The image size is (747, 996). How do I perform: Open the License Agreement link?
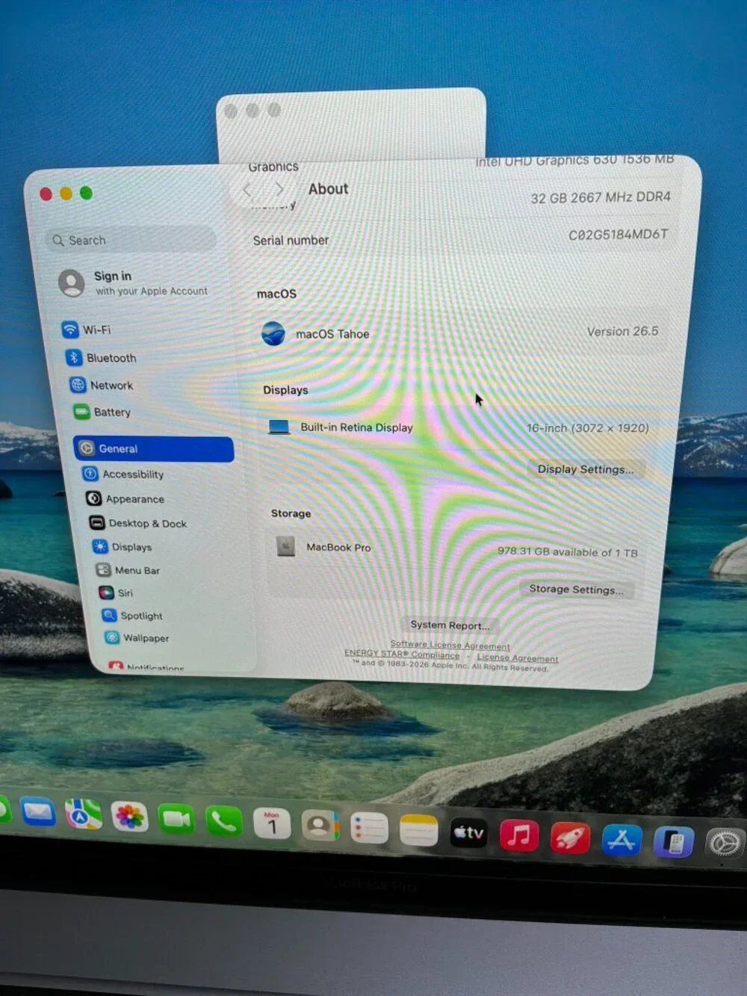(x=517, y=658)
